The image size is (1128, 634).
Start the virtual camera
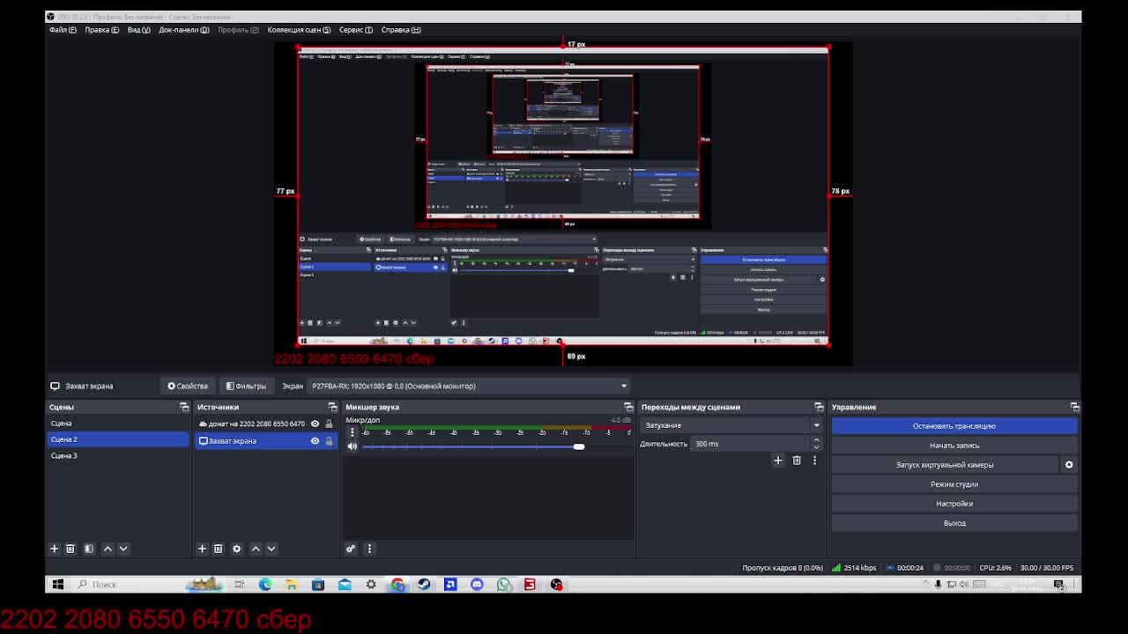[945, 465]
